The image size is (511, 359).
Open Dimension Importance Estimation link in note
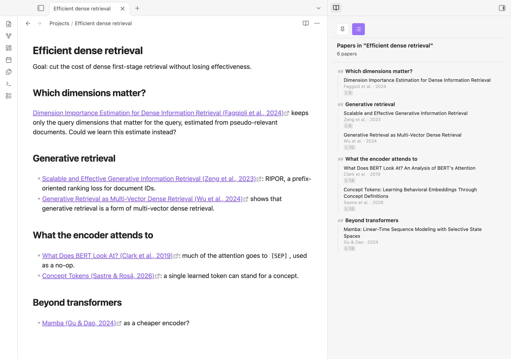click(158, 113)
